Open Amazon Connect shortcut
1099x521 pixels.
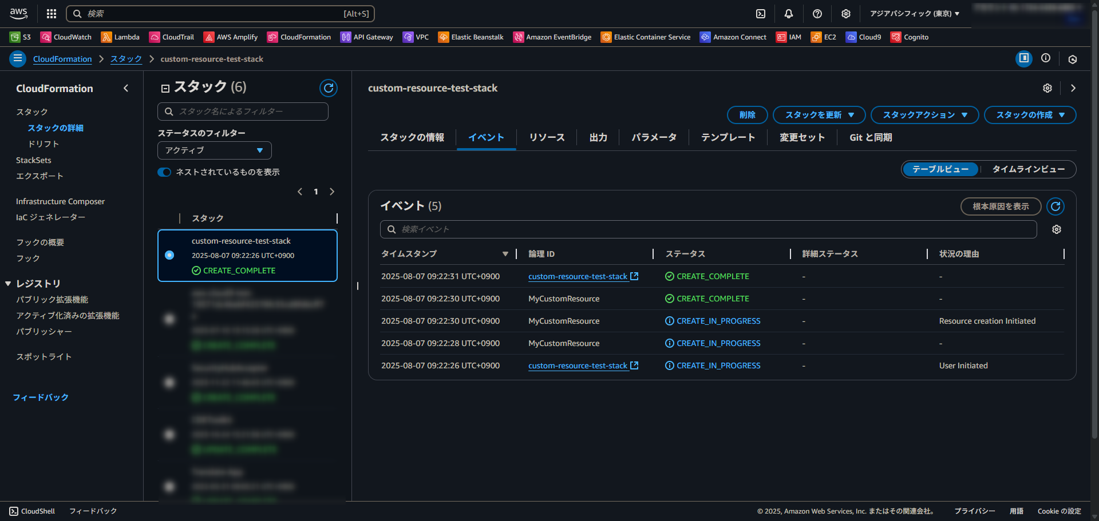(733, 37)
